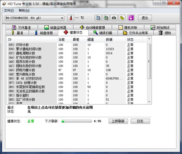Click the 文件基准 tab icon
The image size is (182, 154).
14,27
